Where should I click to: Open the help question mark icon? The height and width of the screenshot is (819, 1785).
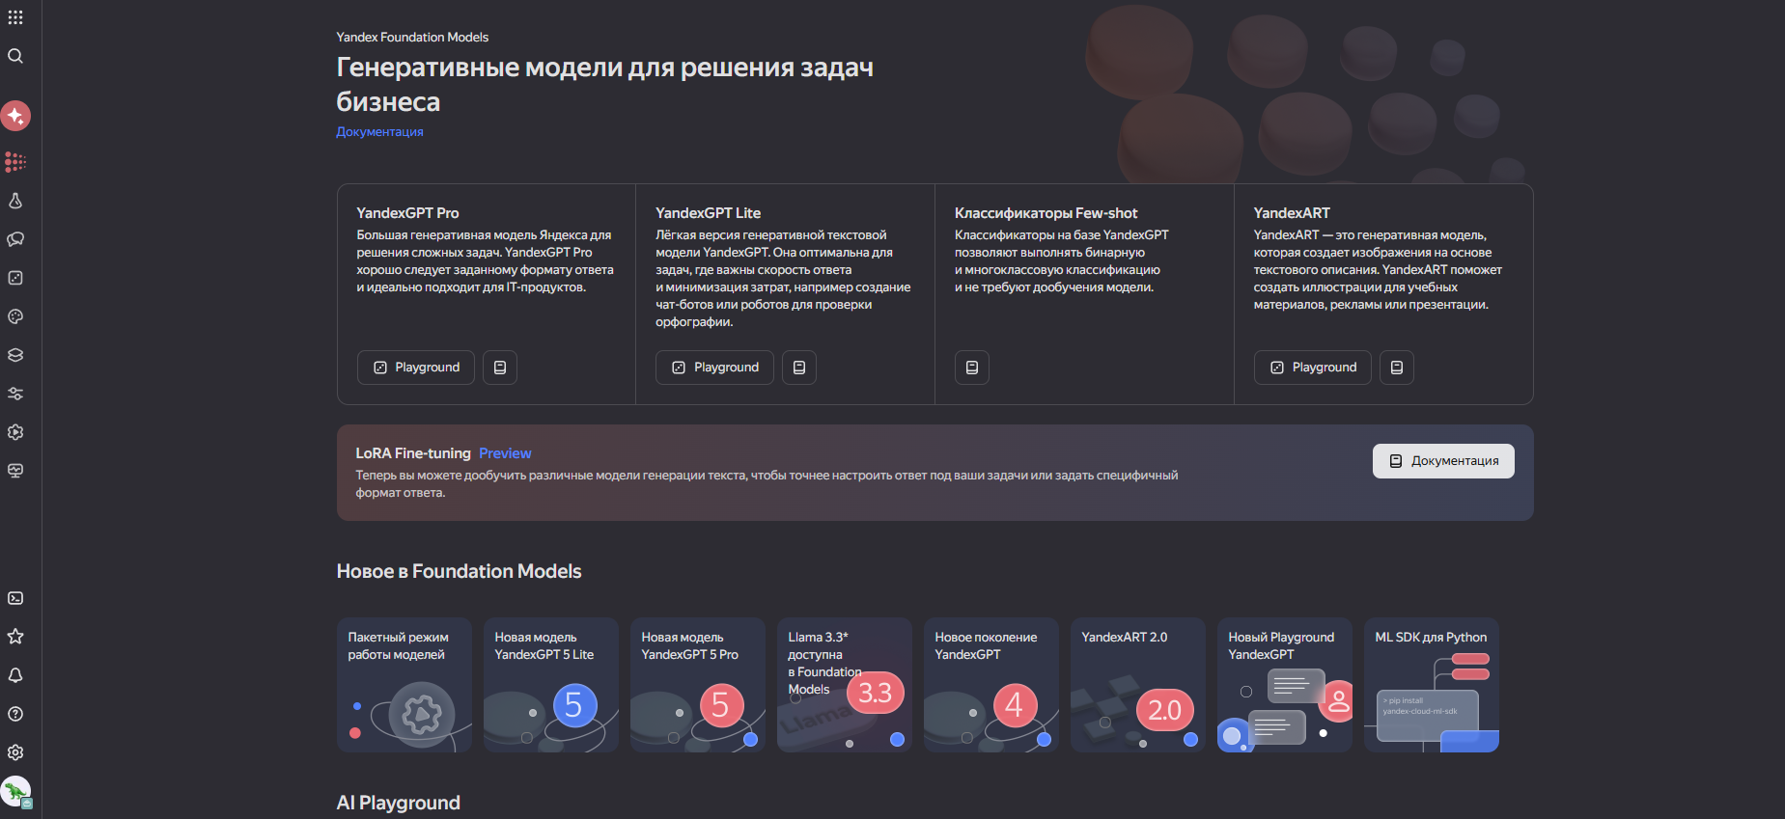click(15, 714)
